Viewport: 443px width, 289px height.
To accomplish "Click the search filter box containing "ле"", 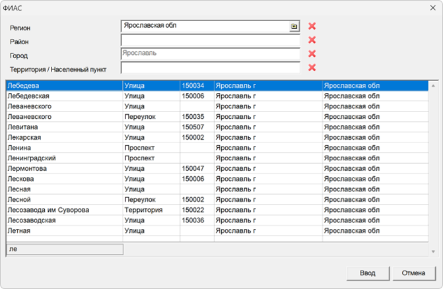I will tap(64, 249).
